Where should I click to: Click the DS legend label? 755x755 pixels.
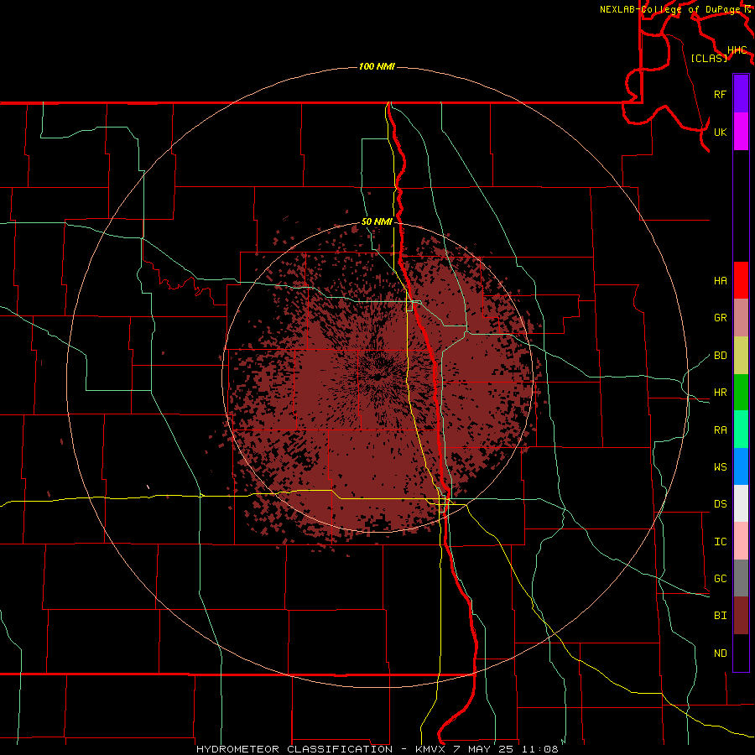point(721,504)
